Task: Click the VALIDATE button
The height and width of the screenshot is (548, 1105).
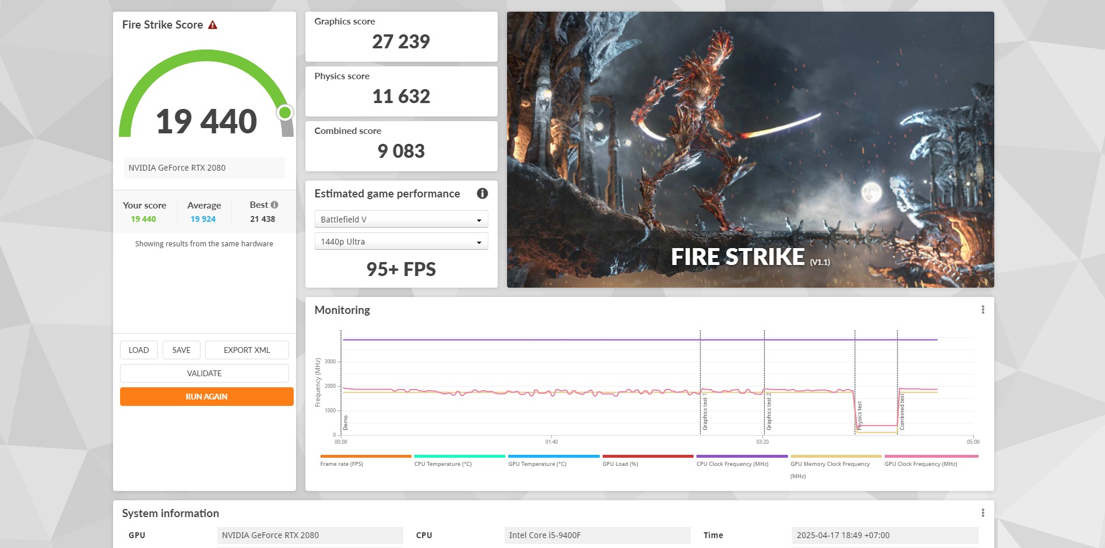Action: (204, 373)
